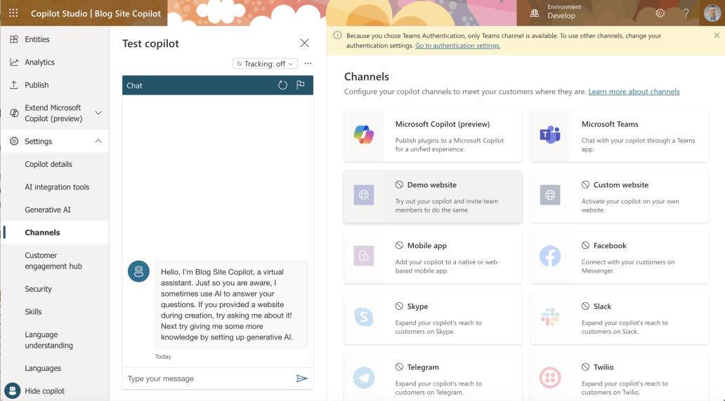Click the Type your message field

click(x=208, y=379)
